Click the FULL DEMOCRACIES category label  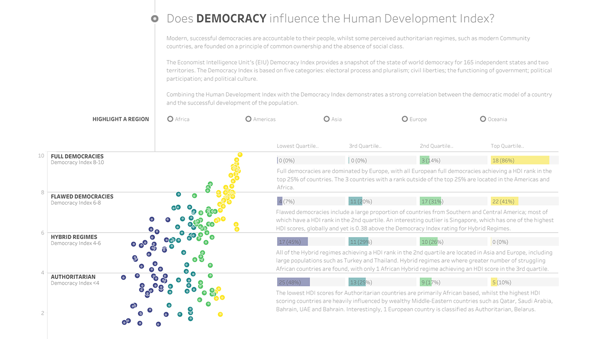(x=77, y=157)
